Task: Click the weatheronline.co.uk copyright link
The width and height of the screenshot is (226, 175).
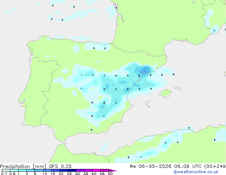Action: coord(196,172)
